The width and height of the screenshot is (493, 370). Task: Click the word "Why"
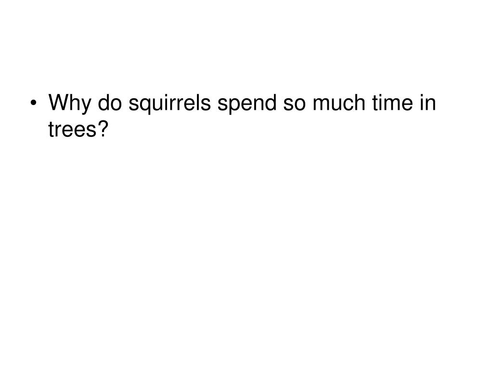click(69, 104)
